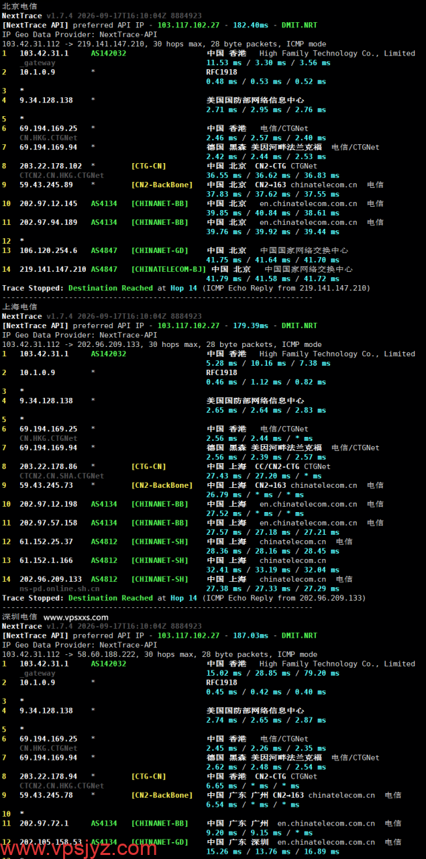Viewport: 426px width, 859px height.
Task: Click the hostname ns-pd.online.sh.cn
Action: point(60,589)
